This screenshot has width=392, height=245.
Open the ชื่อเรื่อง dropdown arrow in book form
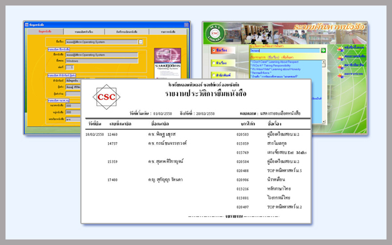click(x=140, y=42)
